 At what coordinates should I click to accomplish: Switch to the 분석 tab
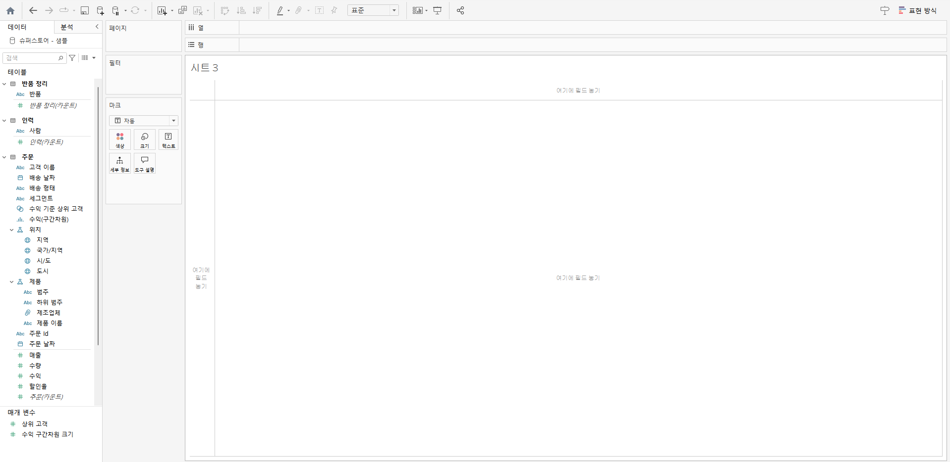tap(67, 27)
